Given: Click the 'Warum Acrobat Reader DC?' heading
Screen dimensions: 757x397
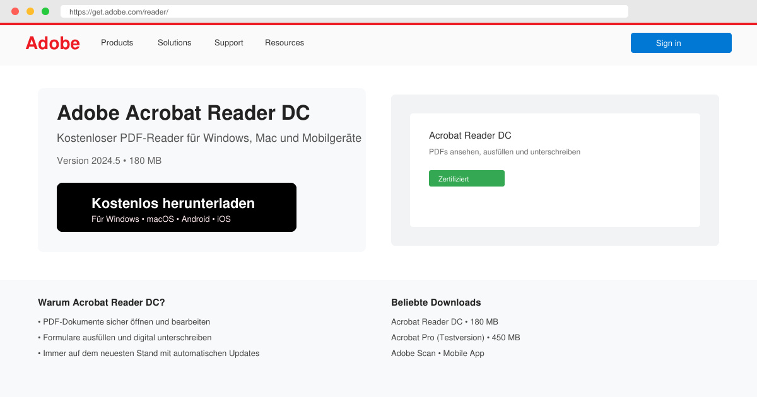Looking at the screenshot, I should [x=102, y=302].
